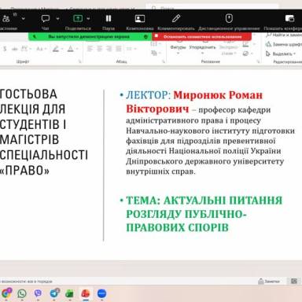The width and height of the screenshot is (302, 302).
Task: Justify the paragraph text
Action: (x=119, y=49)
